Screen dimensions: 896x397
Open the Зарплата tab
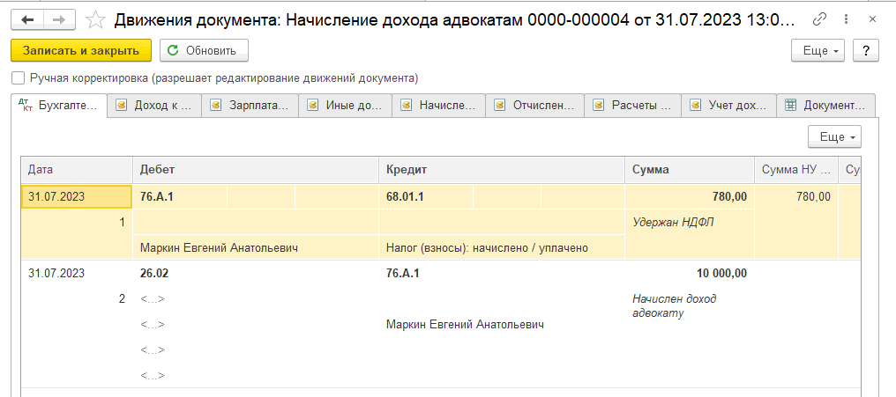point(250,106)
